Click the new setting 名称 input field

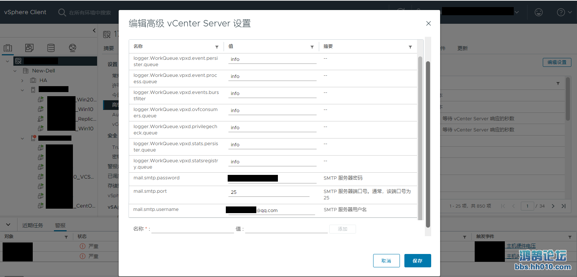(x=193, y=229)
